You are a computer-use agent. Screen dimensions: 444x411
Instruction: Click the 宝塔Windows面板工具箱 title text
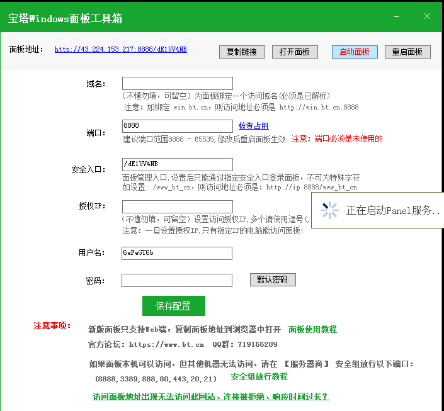point(65,19)
